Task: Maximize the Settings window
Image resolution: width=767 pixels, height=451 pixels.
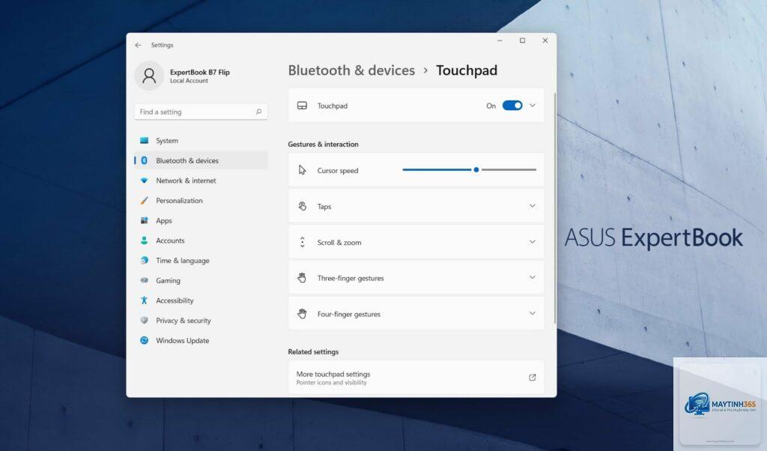Action: (x=522, y=40)
